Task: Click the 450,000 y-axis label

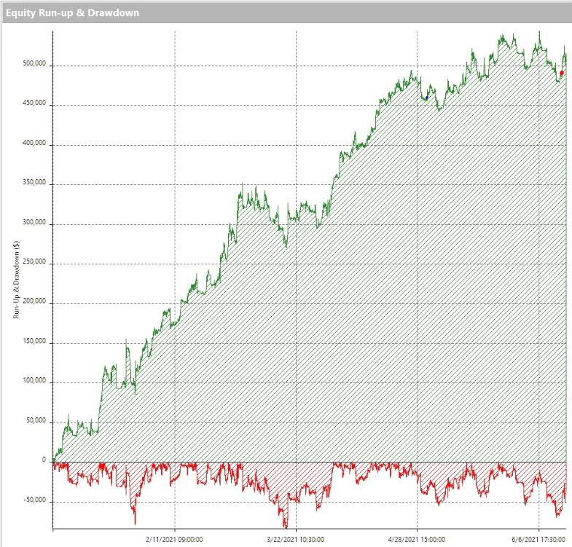Action: [x=34, y=103]
